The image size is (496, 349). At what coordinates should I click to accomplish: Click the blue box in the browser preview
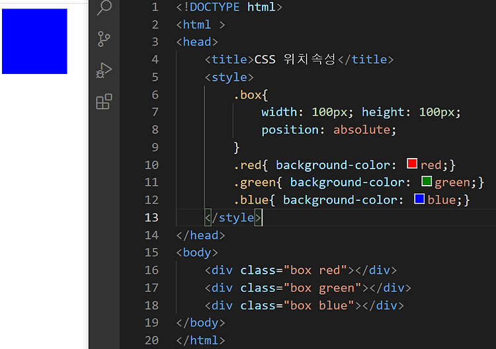[34, 42]
